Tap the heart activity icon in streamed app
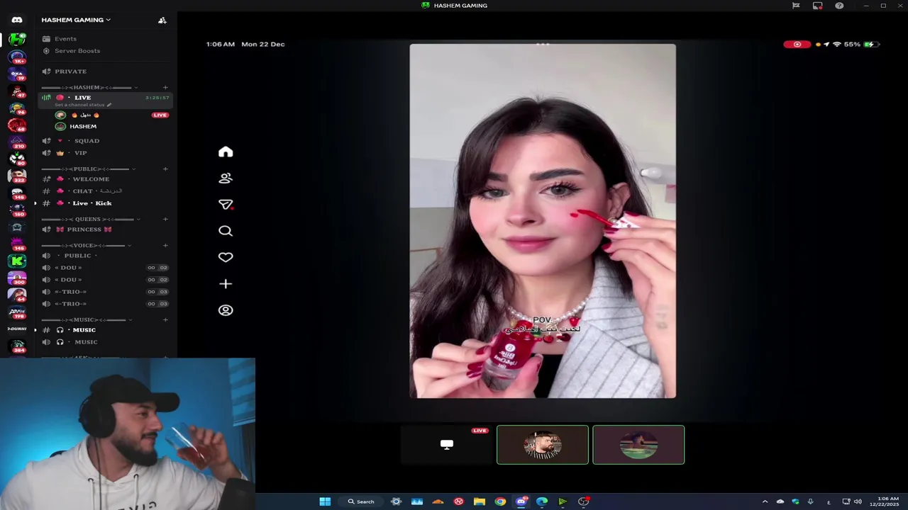Viewport: 908px width, 510px height. [x=226, y=257]
